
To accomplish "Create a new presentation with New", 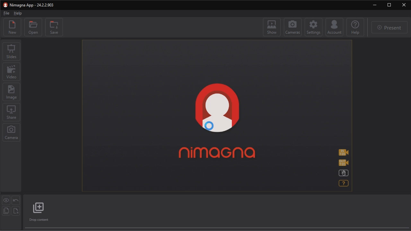I will tap(12, 27).
